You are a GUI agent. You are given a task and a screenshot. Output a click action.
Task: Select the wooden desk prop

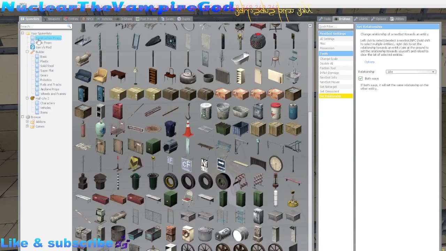point(118,76)
